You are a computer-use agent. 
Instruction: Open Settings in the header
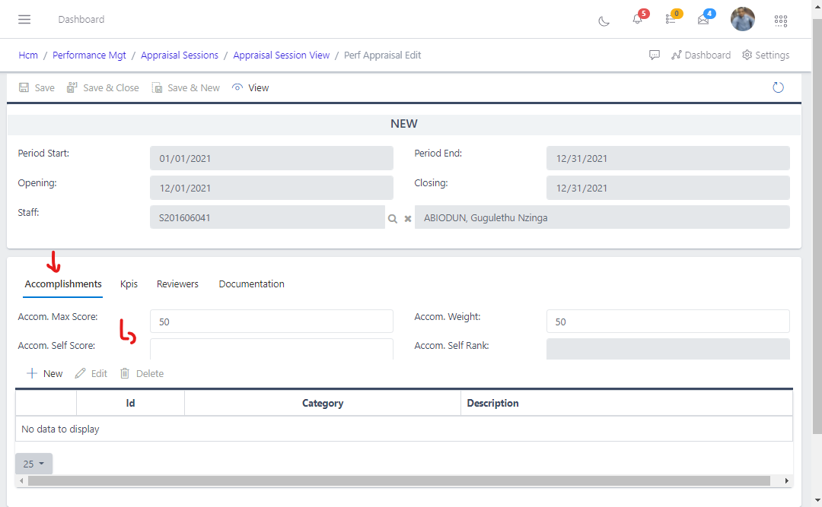766,55
